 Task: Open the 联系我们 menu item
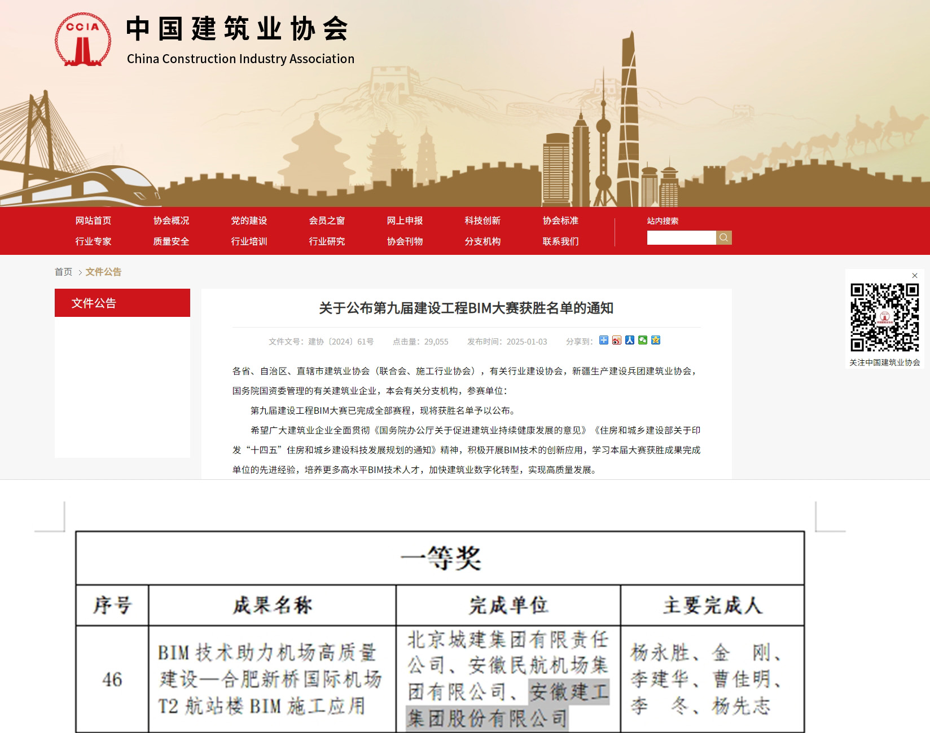pos(560,241)
